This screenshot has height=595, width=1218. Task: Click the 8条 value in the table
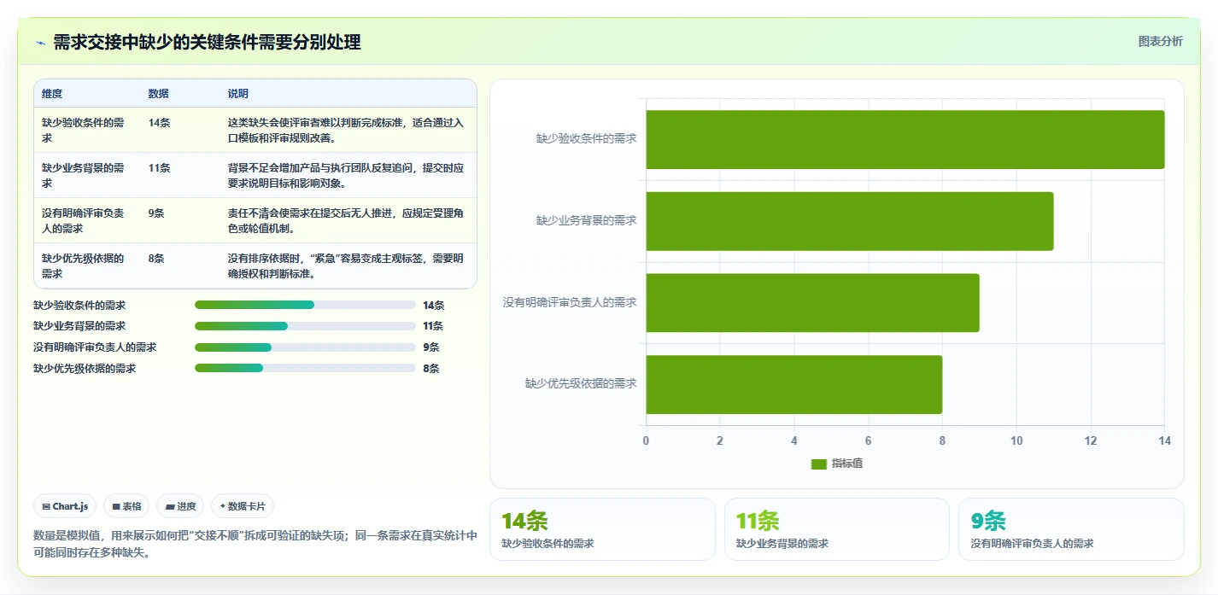click(156, 259)
